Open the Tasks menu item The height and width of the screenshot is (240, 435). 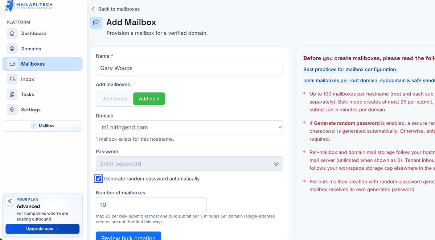[42, 94]
